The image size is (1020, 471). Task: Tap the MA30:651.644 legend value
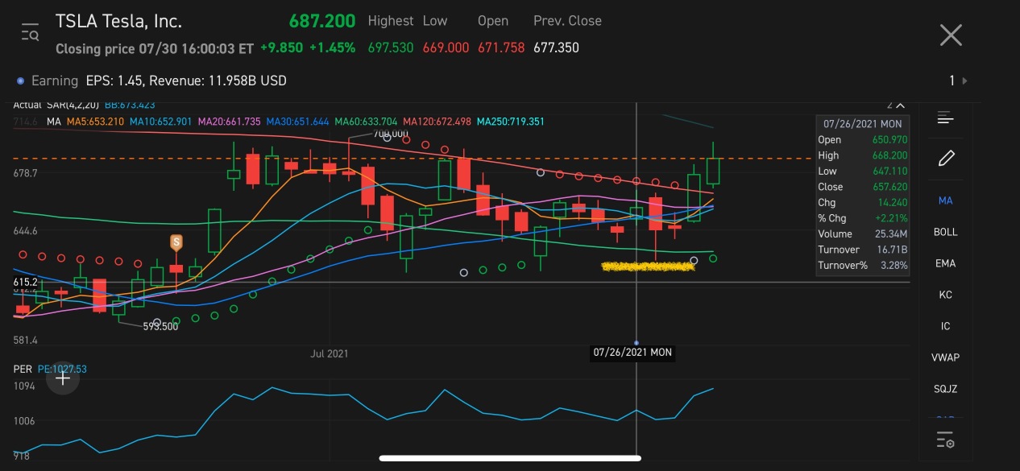(297, 122)
